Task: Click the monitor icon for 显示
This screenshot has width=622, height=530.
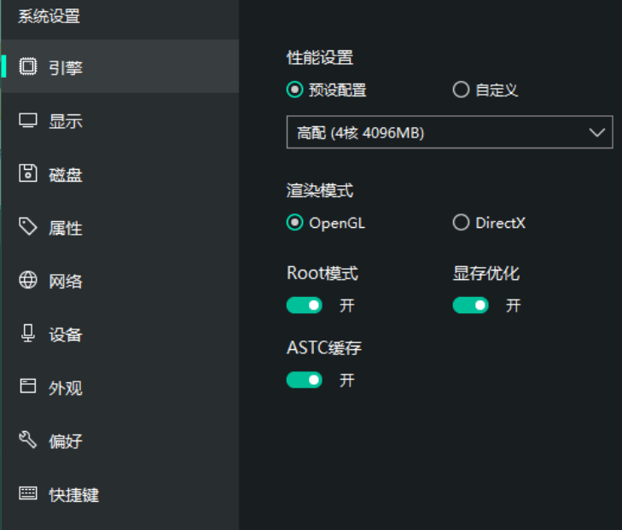Action: tap(28, 120)
